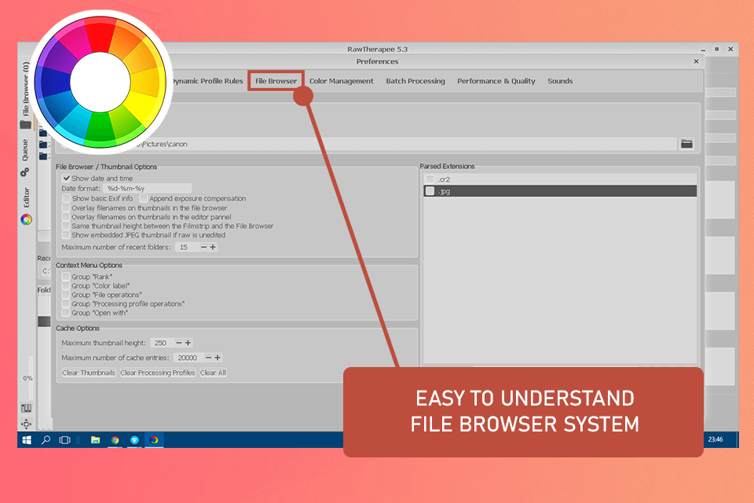Tick the .jpg parsed extension checkbox

tap(430, 191)
